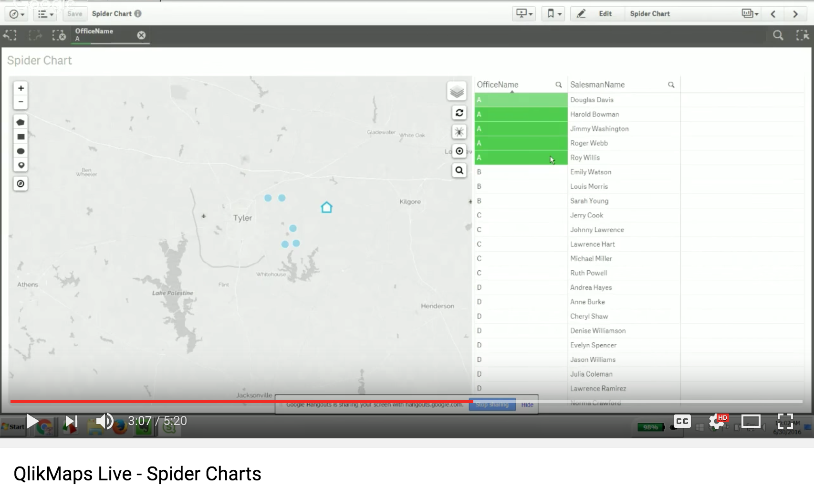Select office B row for Emily Watson

520,172
